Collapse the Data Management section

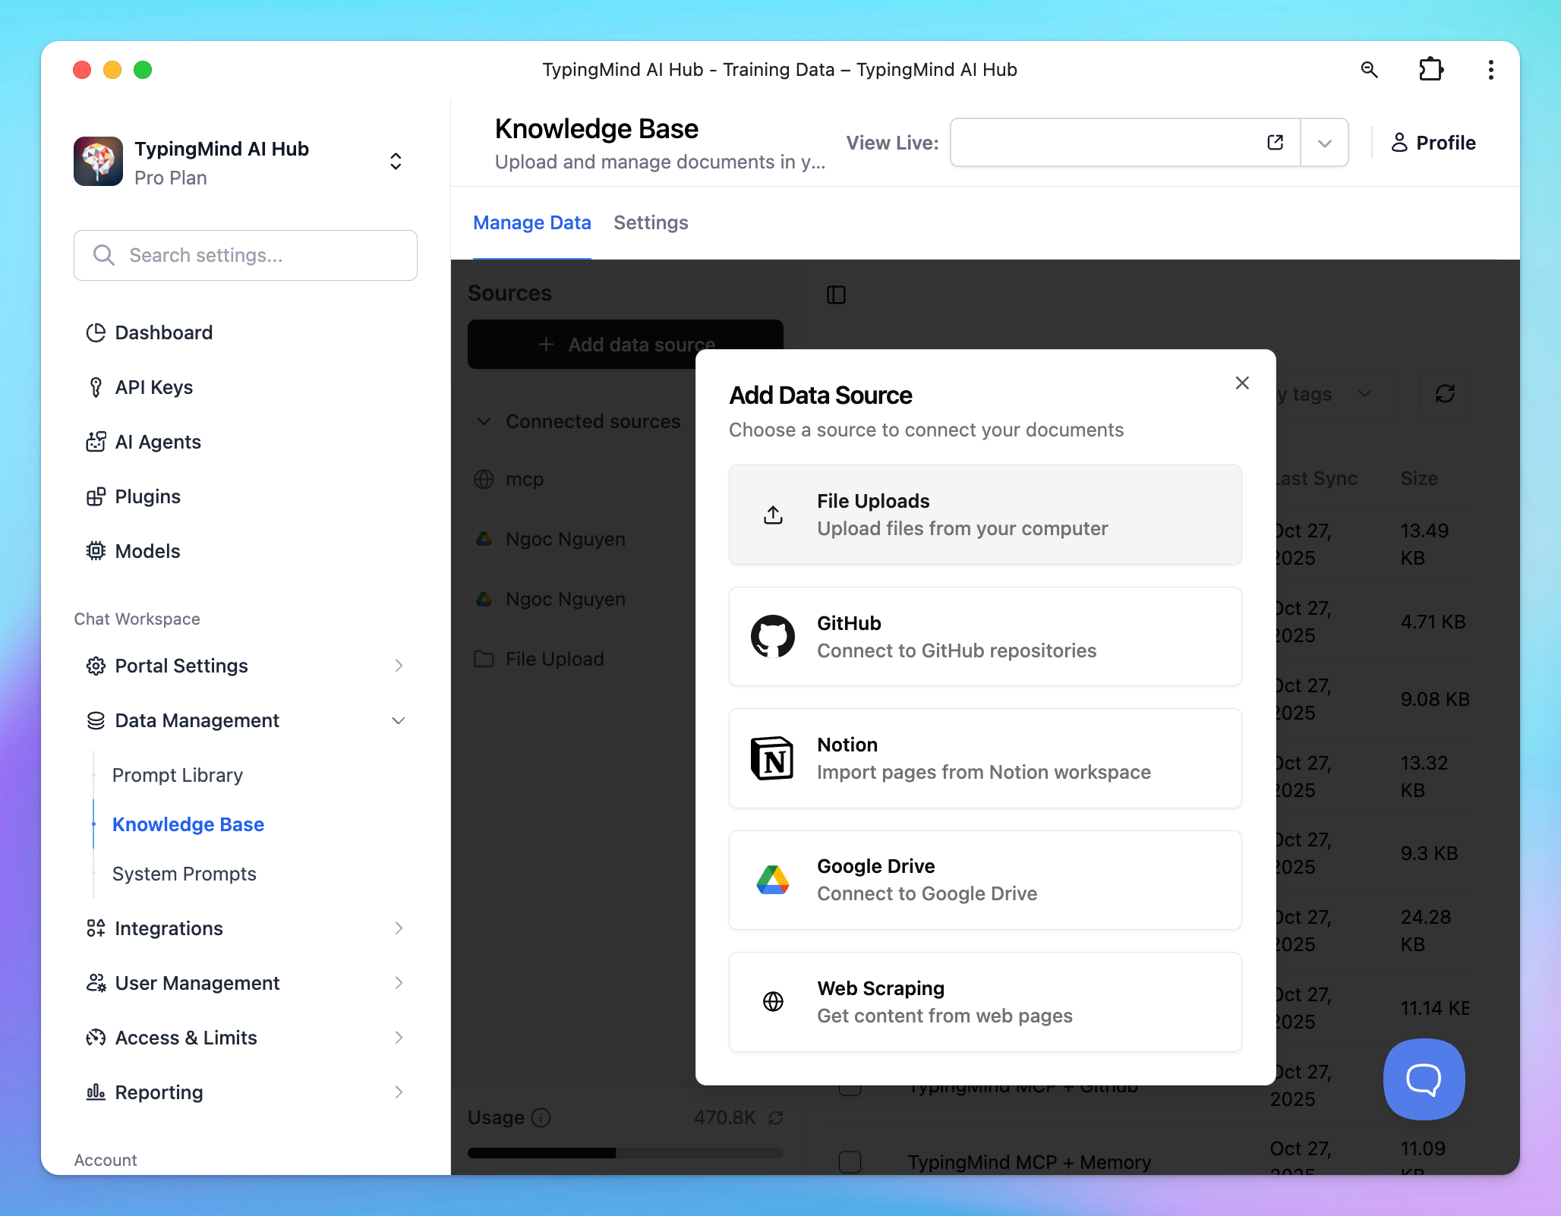pos(398,720)
